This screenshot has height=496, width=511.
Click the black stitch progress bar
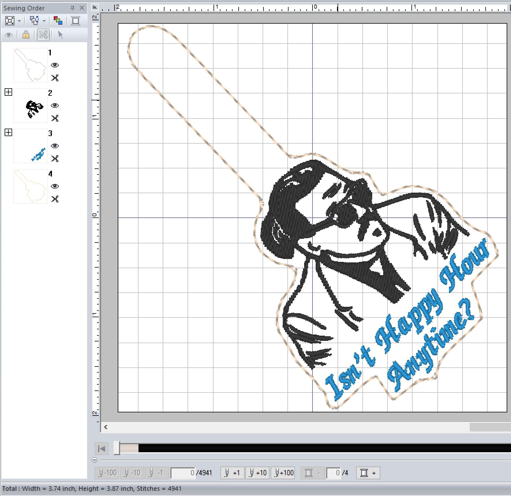coord(324,448)
